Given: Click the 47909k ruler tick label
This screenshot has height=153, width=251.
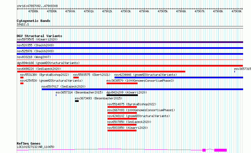Looking at the screenshot, I should click(237, 12).
